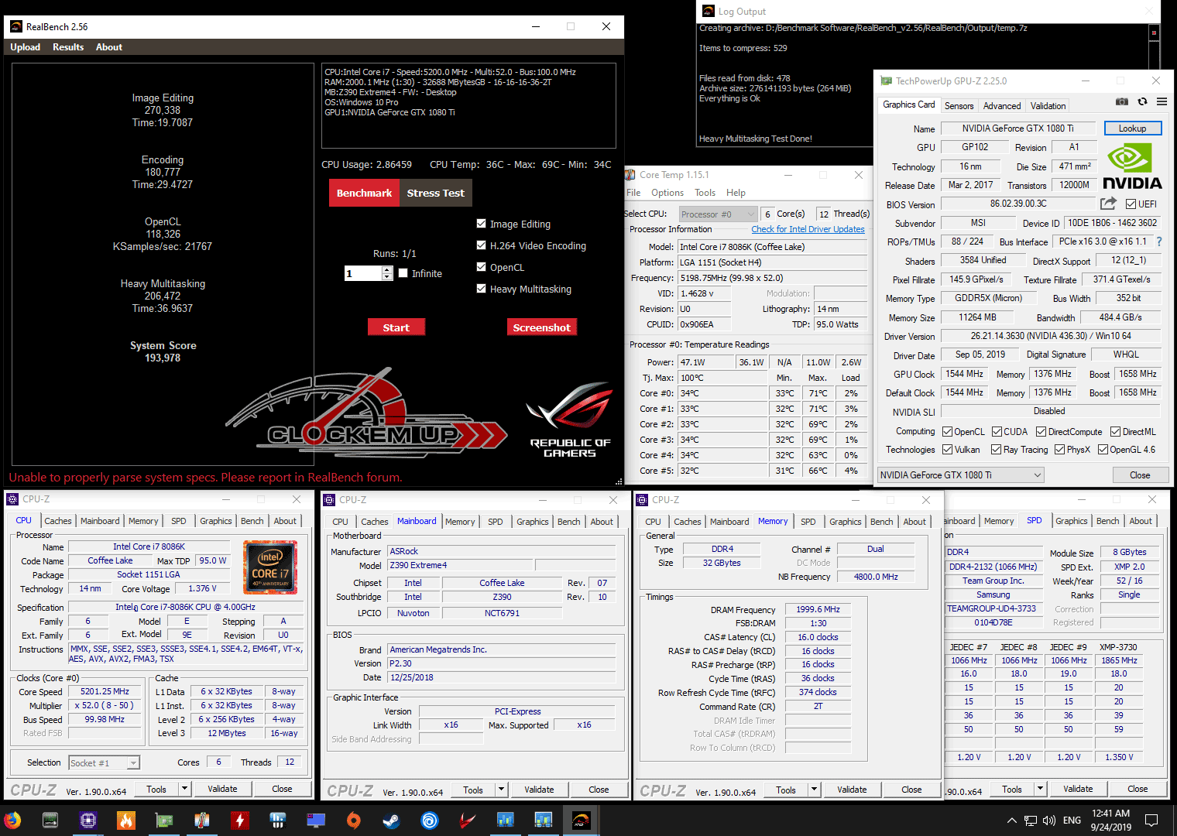Switch to the Sensors tab in GPU-Z
This screenshot has width=1177, height=836.
[959, 106]
